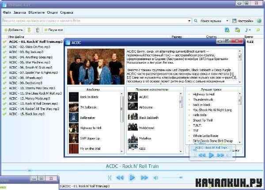
Task: Select the 74 Jailbreak album
Action: pos(88,107)
